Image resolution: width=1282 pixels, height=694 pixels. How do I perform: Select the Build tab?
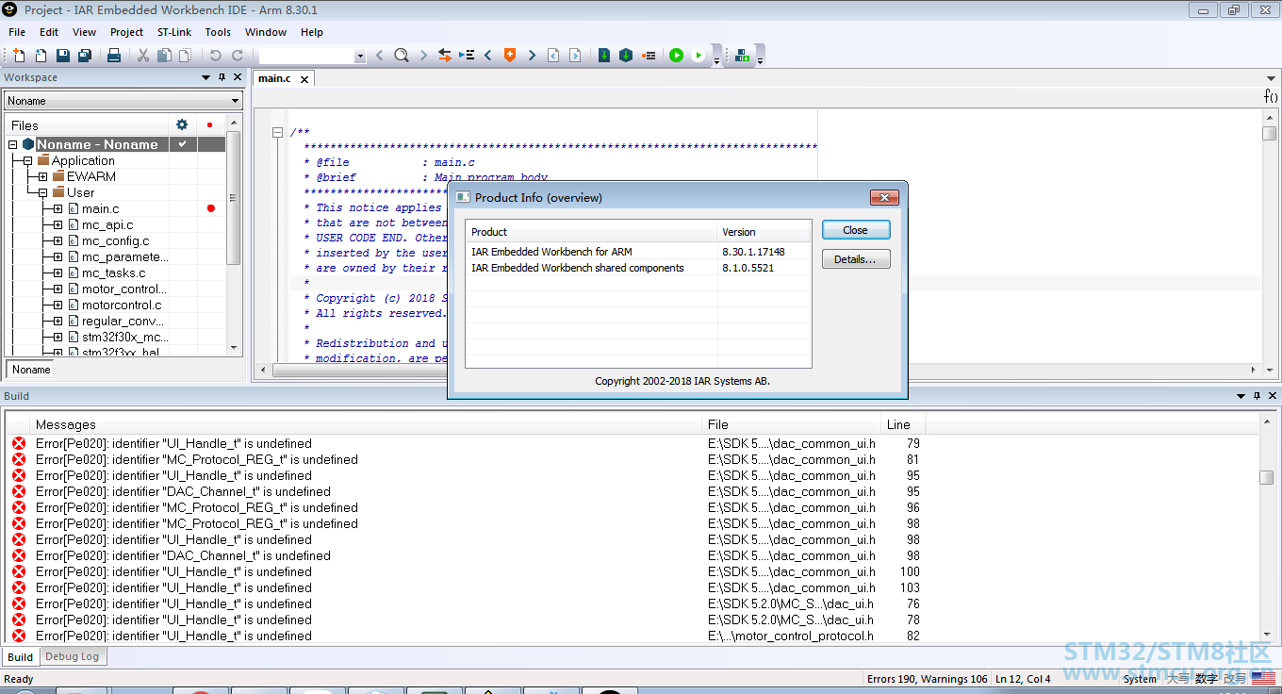[20, 657]
